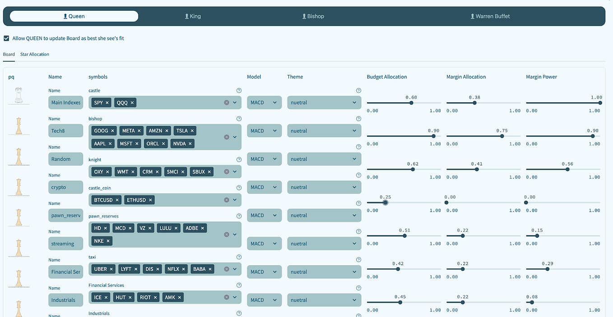The height and width of the screenshot is (317, 613).
Task: Open the MACD model dropdown for Tech8 row
Action: coord(264,131)
